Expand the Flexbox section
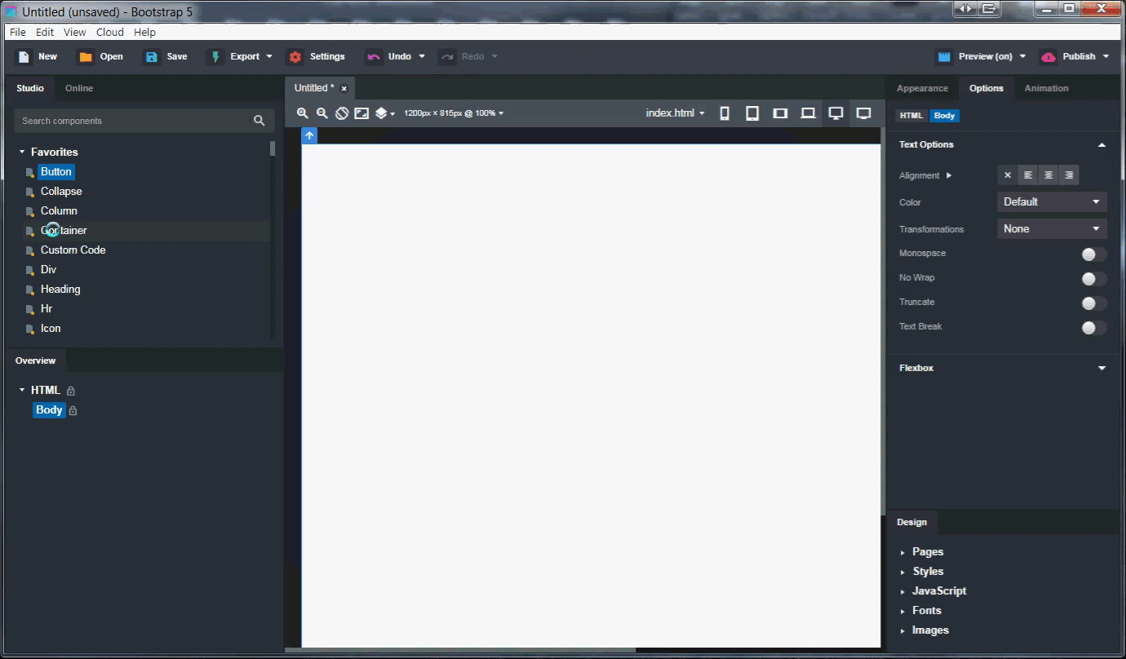Image resolution: width=1126 pixels, height=659 pixels. 1102,369
